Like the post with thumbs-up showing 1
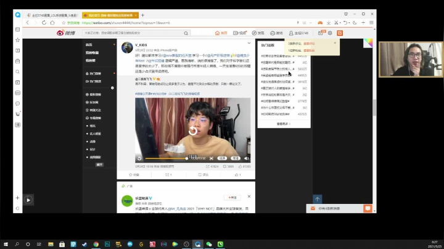This screenshot has height=249, width=444. point(238,174)
